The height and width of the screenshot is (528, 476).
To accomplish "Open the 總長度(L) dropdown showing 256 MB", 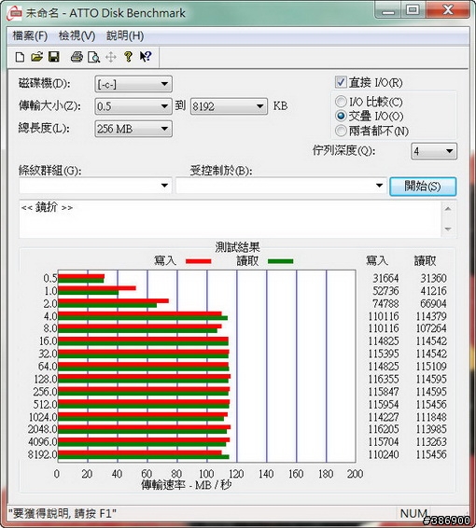I will [133, 129].
